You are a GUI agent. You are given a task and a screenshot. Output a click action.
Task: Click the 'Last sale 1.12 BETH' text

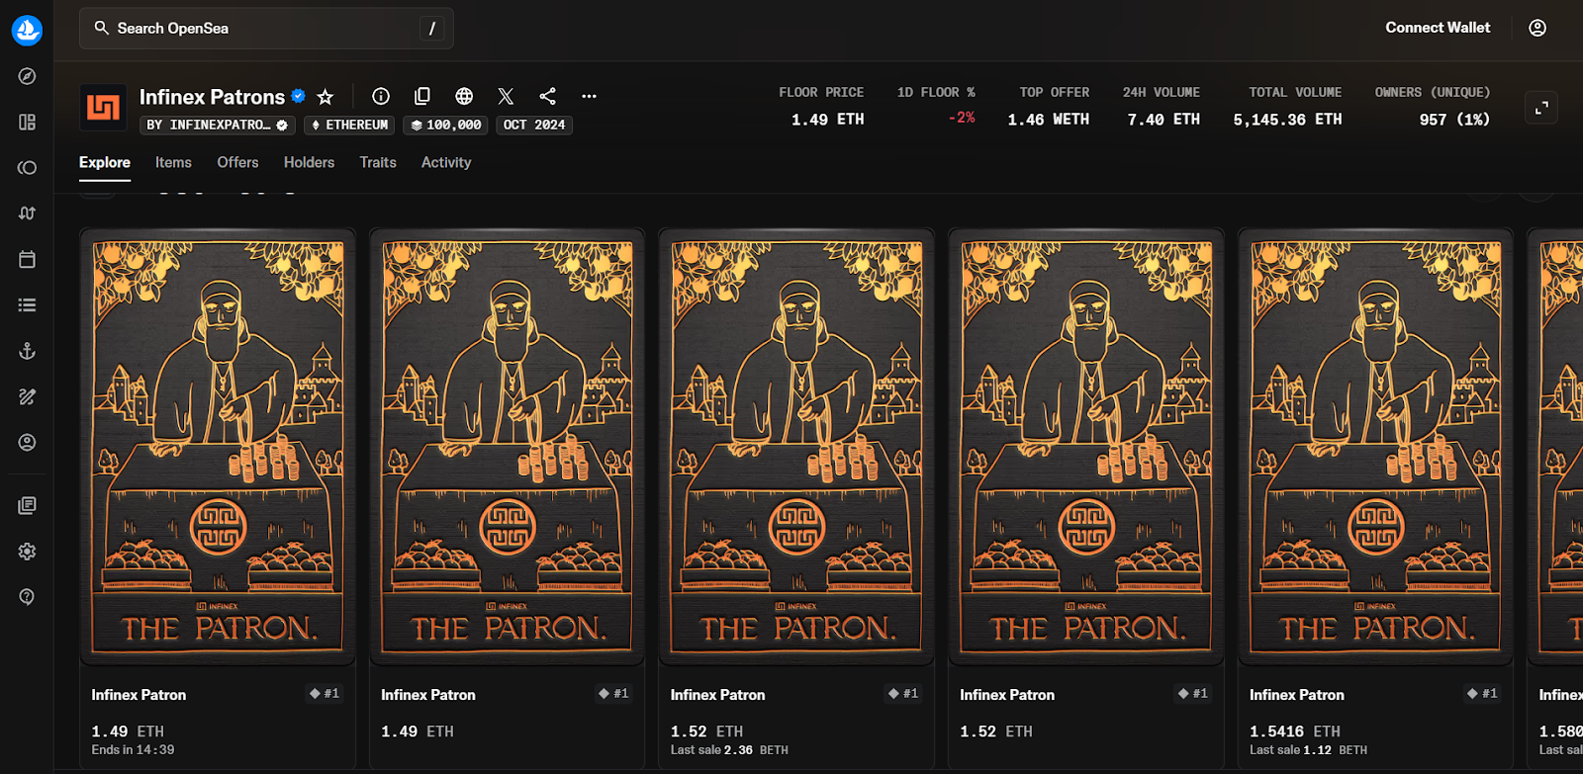(x=1308, y=750)
